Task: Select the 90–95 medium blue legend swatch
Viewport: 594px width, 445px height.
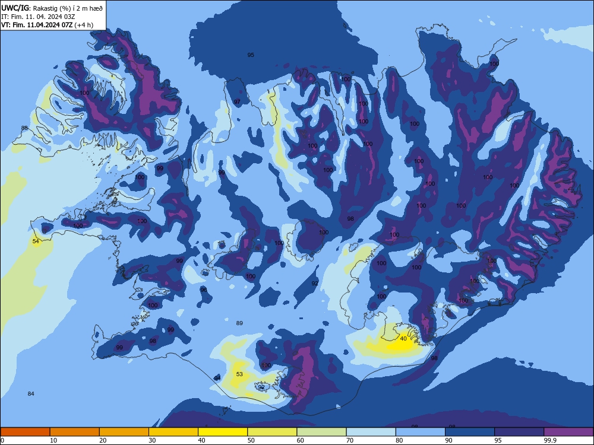Action: [470, 432]
